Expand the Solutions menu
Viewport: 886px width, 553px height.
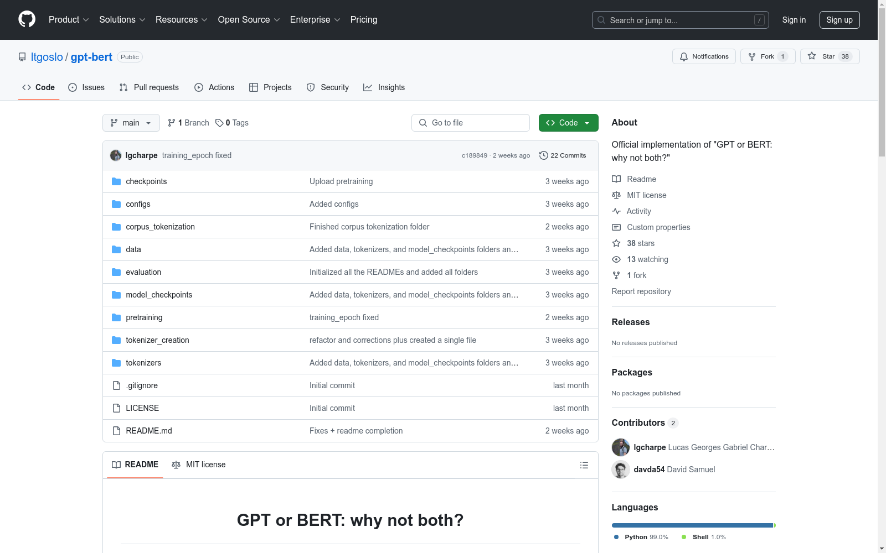point(122,19)
